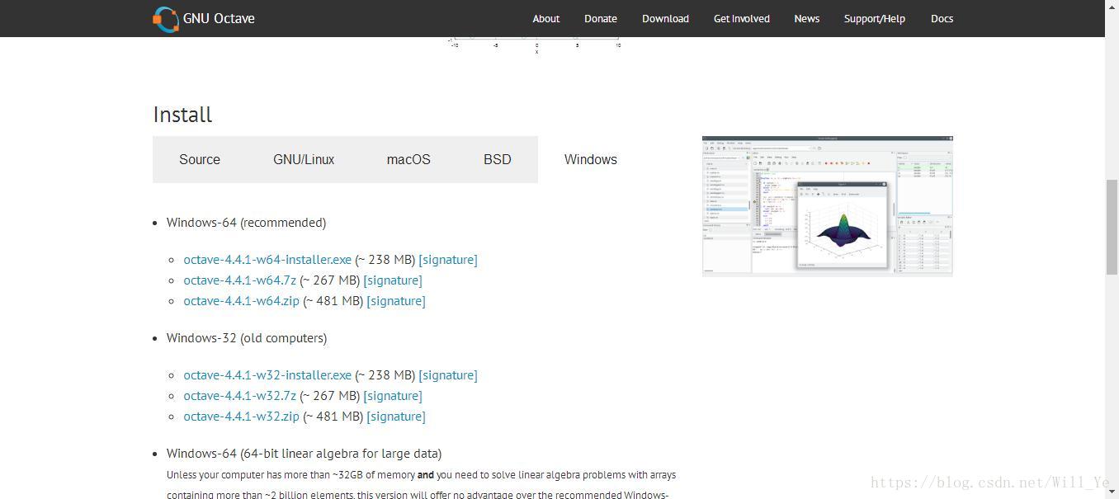This screenshot has width=1119, height=499.
Task: Download octave-4.4.1-w64-installer.exe
Action: (x=267, y=260)
